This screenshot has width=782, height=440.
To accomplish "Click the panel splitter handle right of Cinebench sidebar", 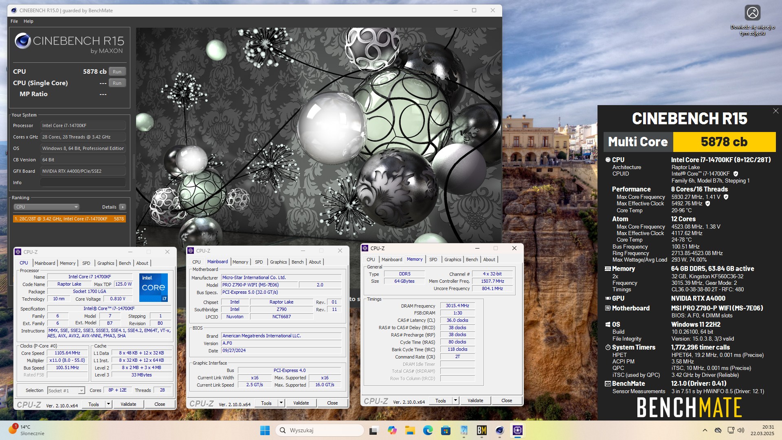I will click(x=133, y=167).
